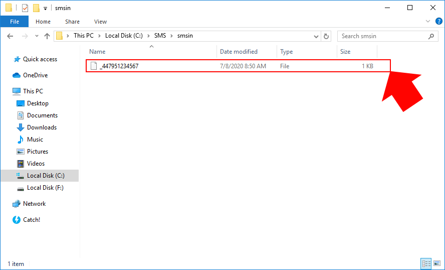This screenshot has width=445, height=270.
Task: Maximize the smsin window
Action: [x=410, y=8]
